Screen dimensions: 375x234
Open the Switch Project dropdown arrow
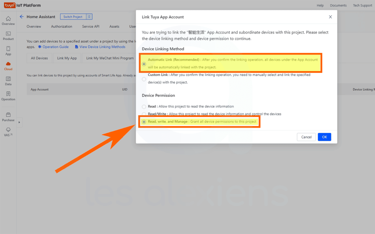89,16
